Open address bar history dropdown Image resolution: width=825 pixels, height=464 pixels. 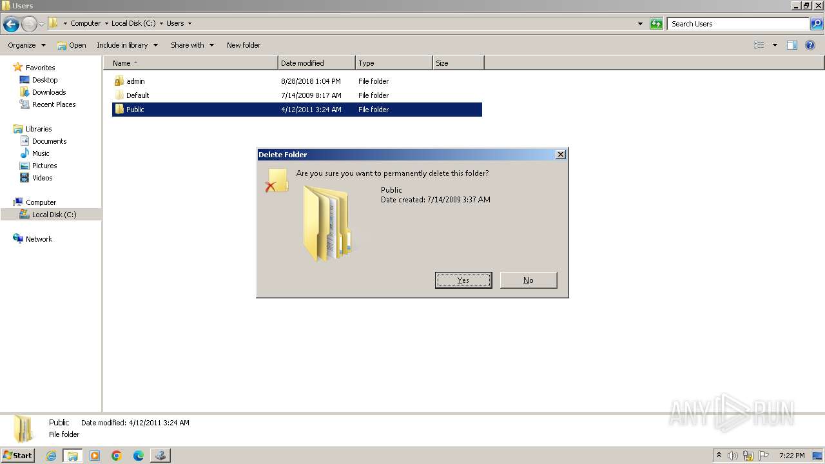pos(640,24)
